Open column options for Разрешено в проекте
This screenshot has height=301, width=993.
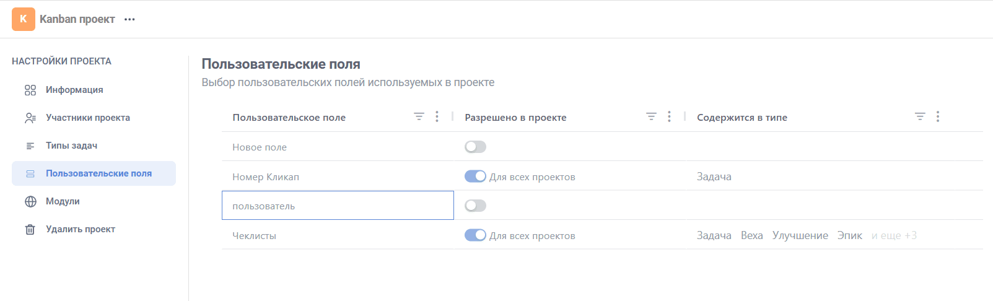669,116
